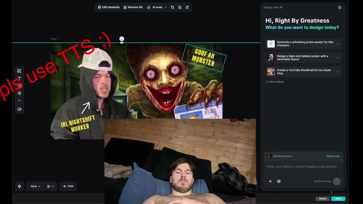Screen dimensions: 363x204
Task: Select the shapes tool
Action: click(x=19, y=93)
